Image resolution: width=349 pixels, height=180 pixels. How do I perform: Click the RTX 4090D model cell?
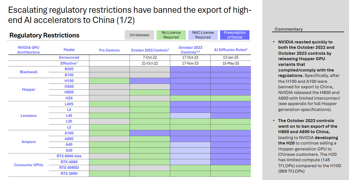click(69, 168)
